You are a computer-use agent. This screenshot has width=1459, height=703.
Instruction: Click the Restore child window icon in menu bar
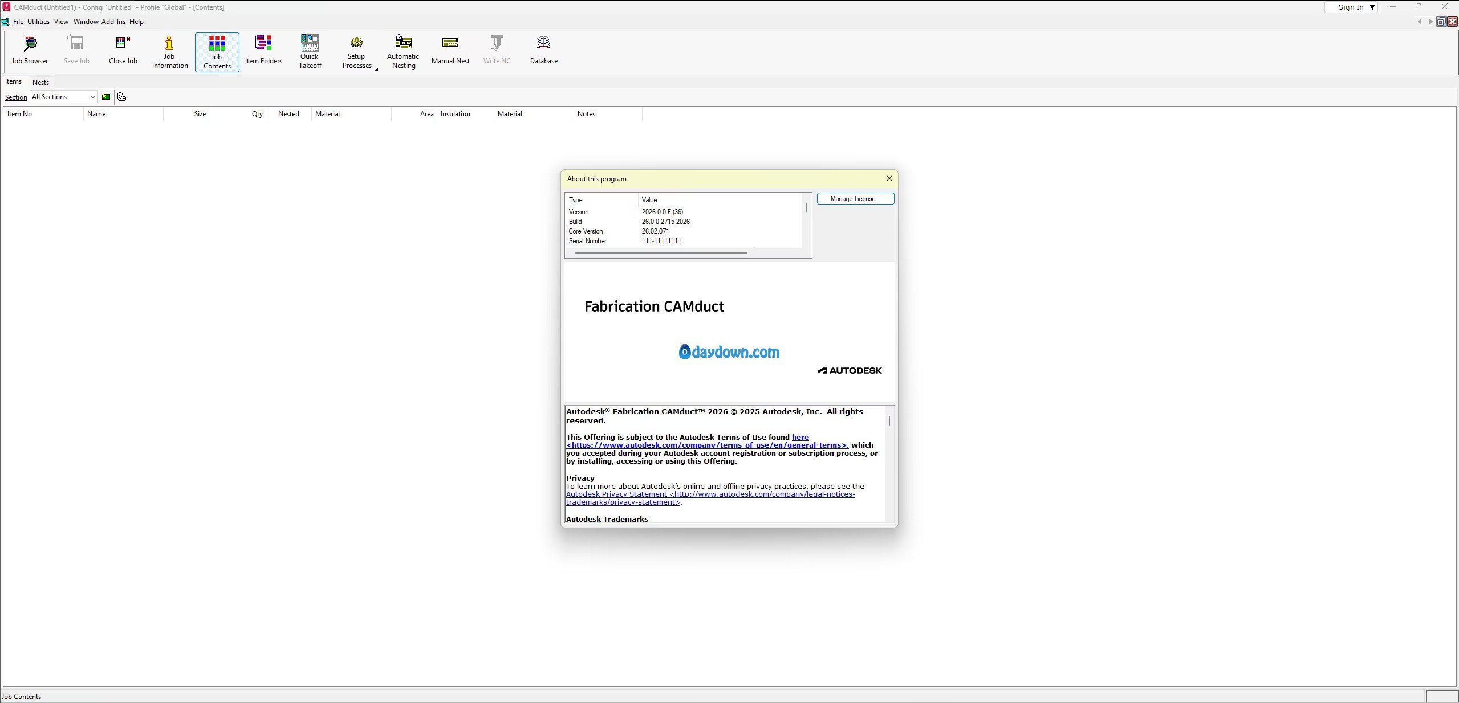(x=1441, y=22)
